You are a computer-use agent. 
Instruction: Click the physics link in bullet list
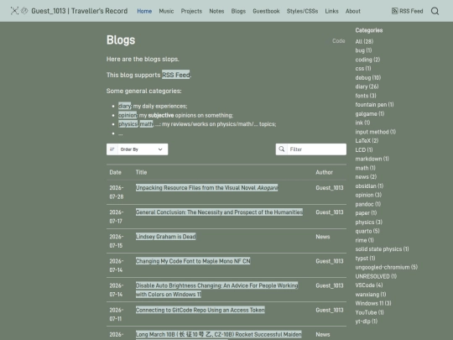(128, 124)
